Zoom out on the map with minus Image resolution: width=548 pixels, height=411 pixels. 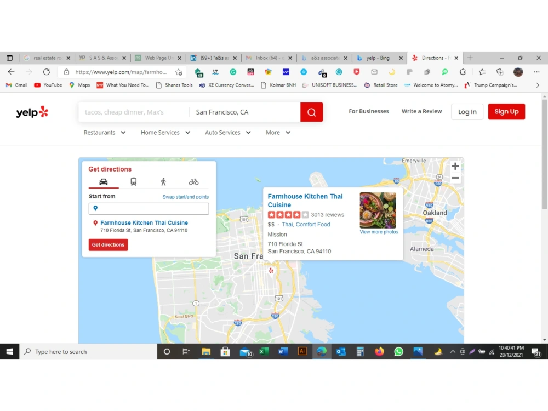[455, 178]
